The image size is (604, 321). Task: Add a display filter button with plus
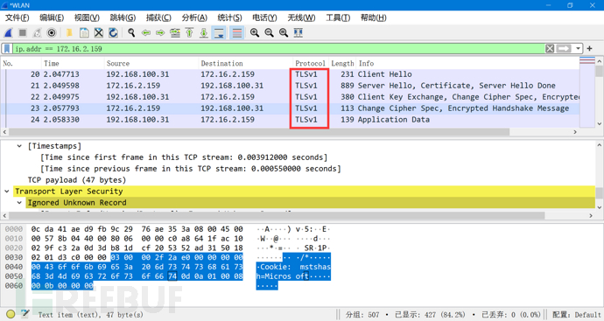(x=589, y=48)
